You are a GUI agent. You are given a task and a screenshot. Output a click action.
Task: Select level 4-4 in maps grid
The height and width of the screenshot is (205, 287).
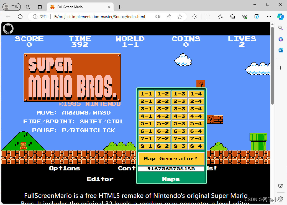[196, 116]
